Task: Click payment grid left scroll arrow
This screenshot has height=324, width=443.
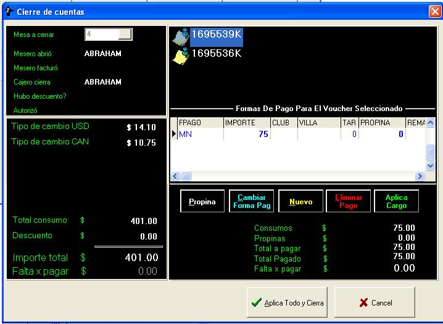Action: 175,177
